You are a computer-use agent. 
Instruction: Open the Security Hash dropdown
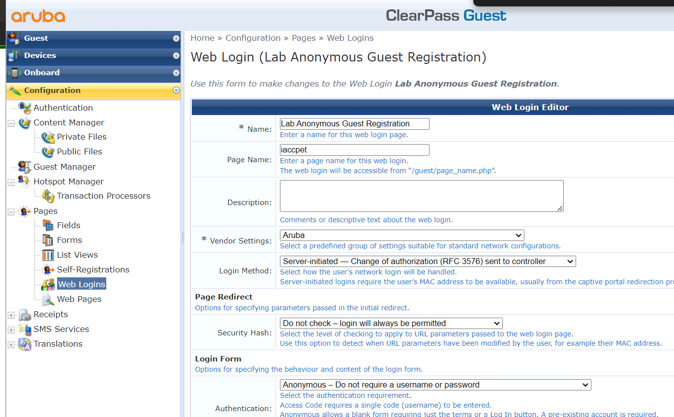tap(391, 323)
